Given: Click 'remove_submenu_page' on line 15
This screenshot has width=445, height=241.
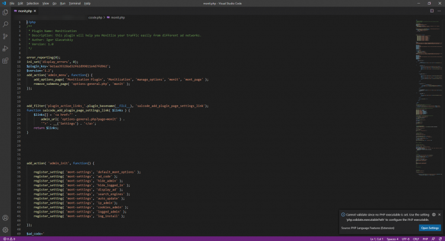Looking at the screenshot, I should [x=51, y=84].
